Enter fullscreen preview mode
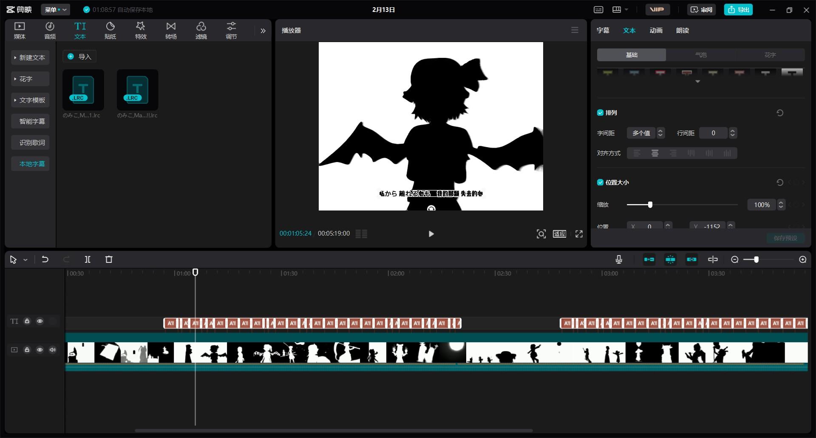This screenshot has width=816, height=438. coord(579,233)
